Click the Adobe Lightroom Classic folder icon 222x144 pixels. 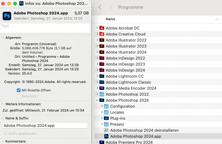click(102, 82)
